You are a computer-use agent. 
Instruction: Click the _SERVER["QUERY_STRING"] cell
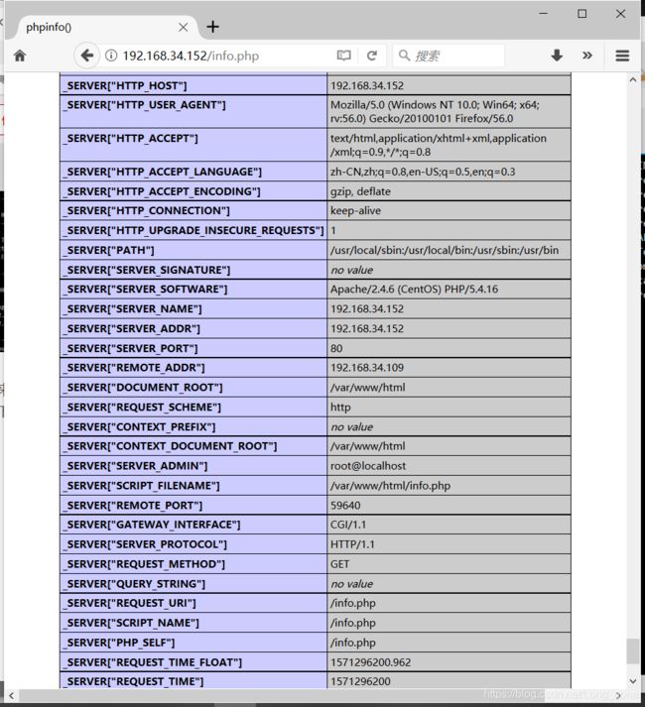coord(193,583)
